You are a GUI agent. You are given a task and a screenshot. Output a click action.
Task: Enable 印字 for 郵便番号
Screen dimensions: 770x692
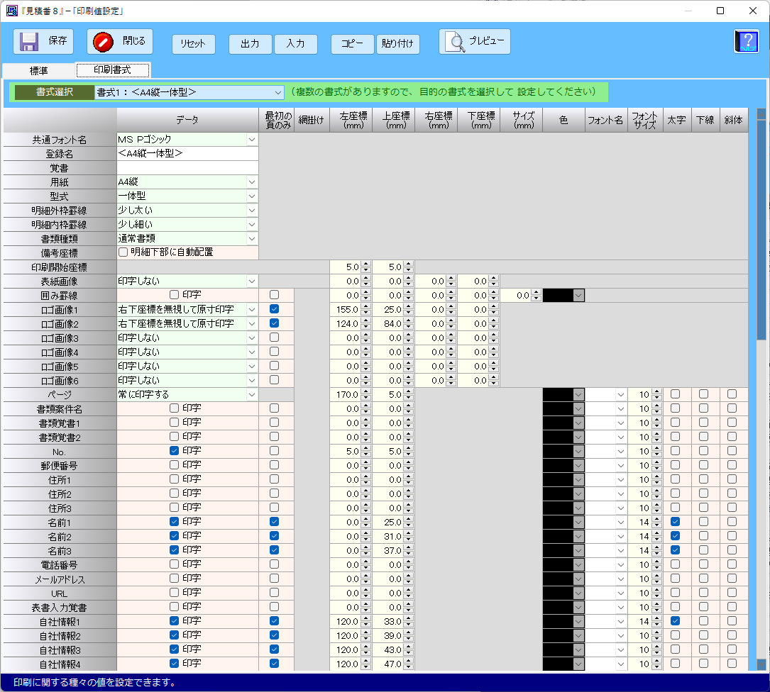click(x=174, y=465)
